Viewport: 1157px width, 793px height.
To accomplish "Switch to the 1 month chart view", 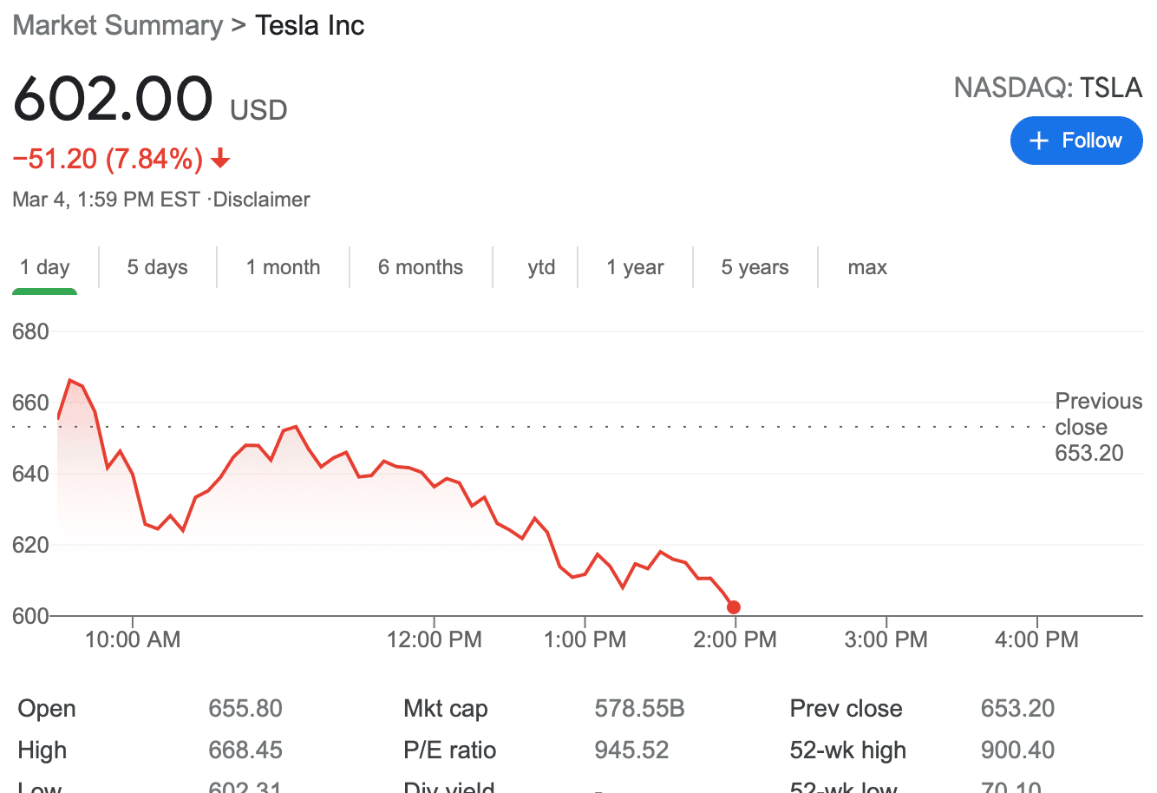I will (283, 267).
